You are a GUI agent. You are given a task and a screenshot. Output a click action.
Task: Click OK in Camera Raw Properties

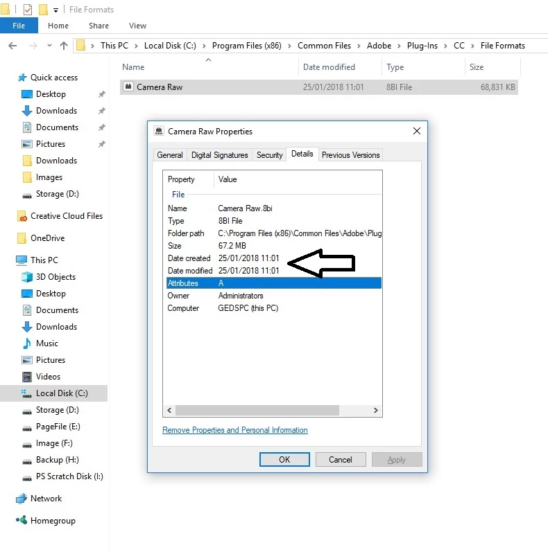[284, 460]
